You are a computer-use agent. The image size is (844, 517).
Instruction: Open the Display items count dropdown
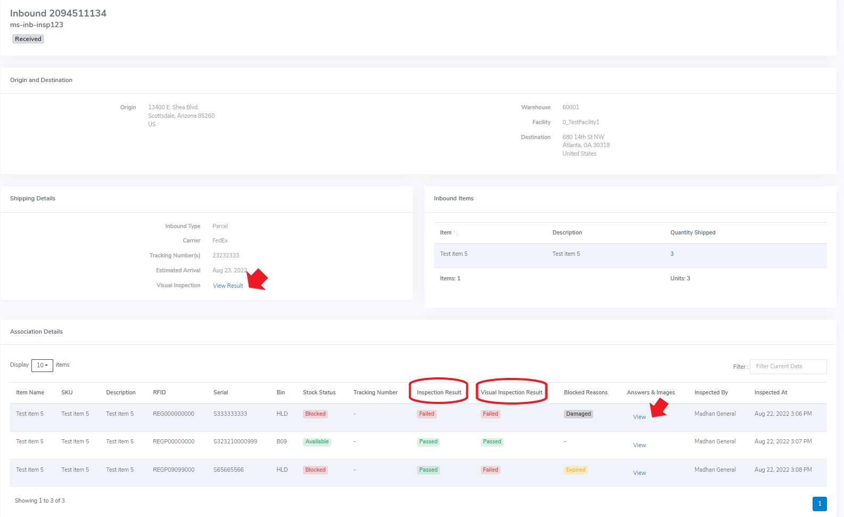click(42, 365)
